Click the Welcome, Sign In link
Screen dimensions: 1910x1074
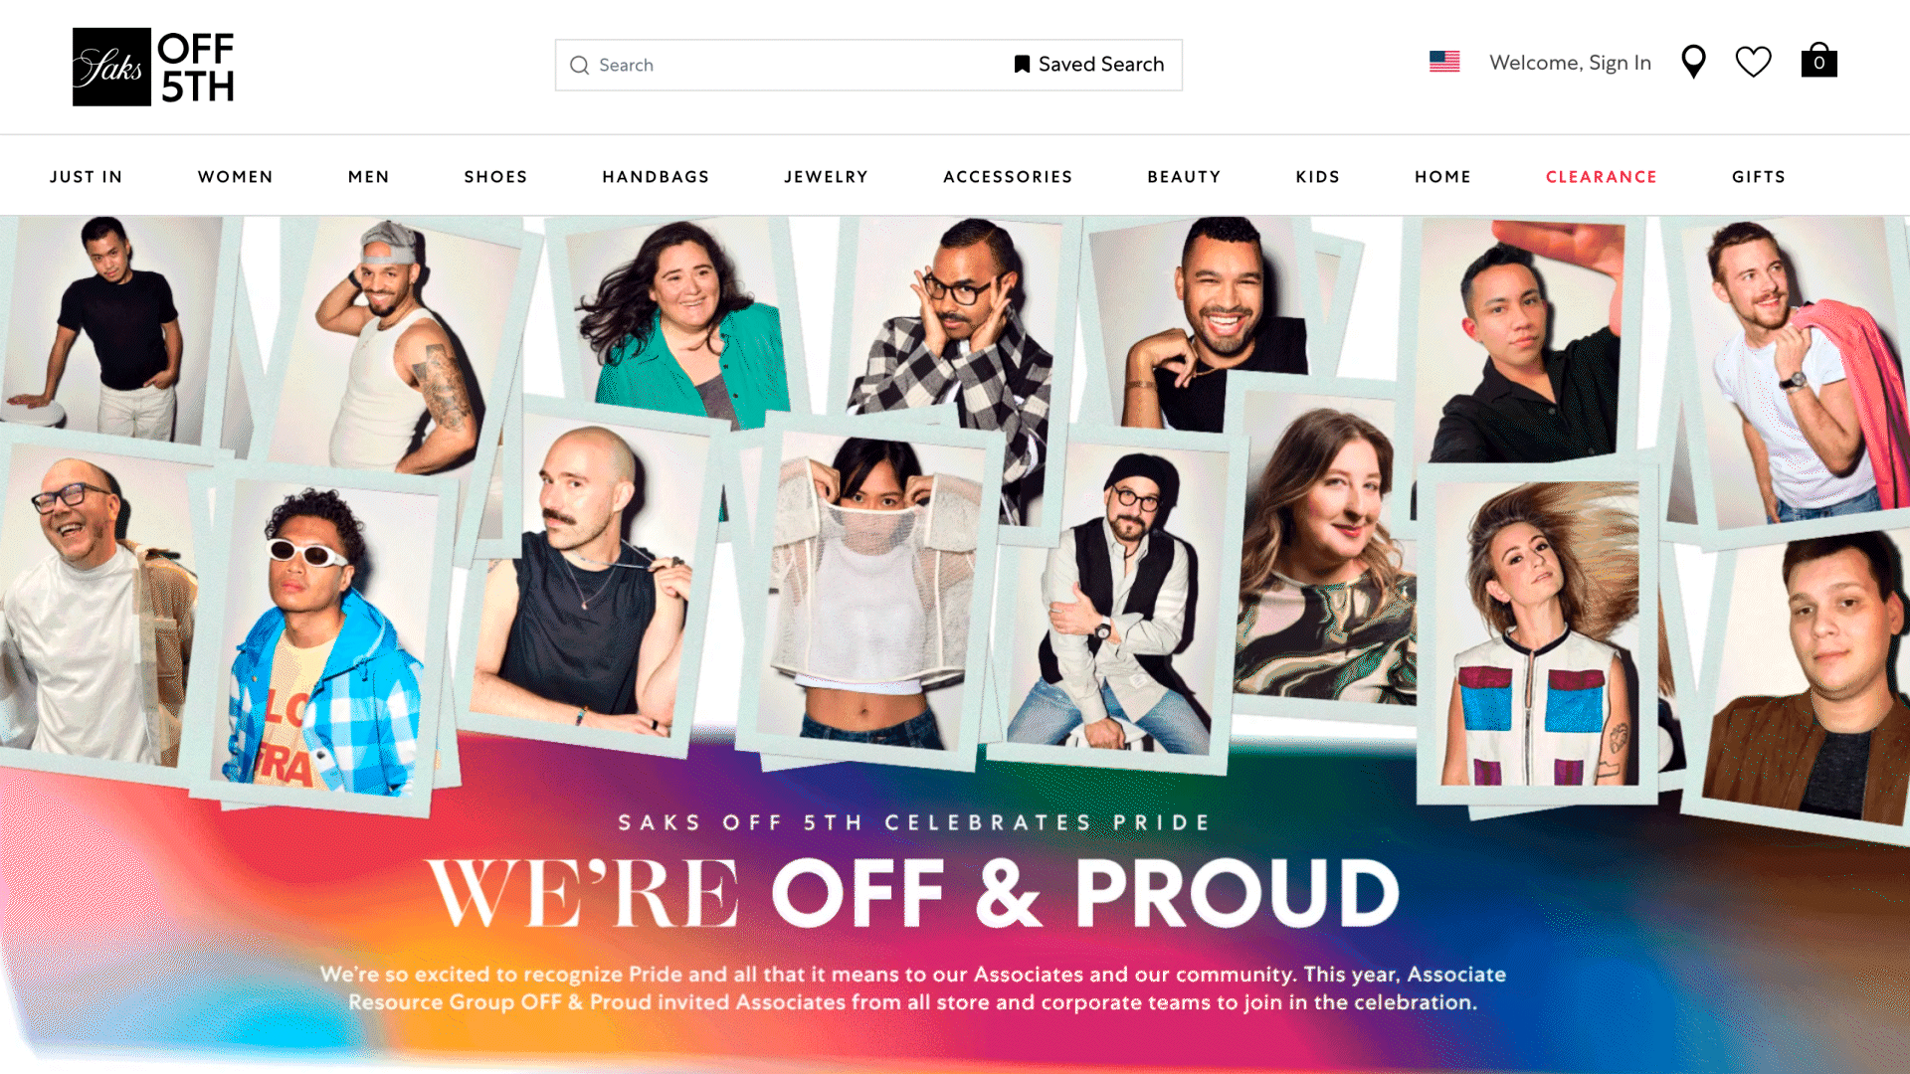pos(1570,63)
